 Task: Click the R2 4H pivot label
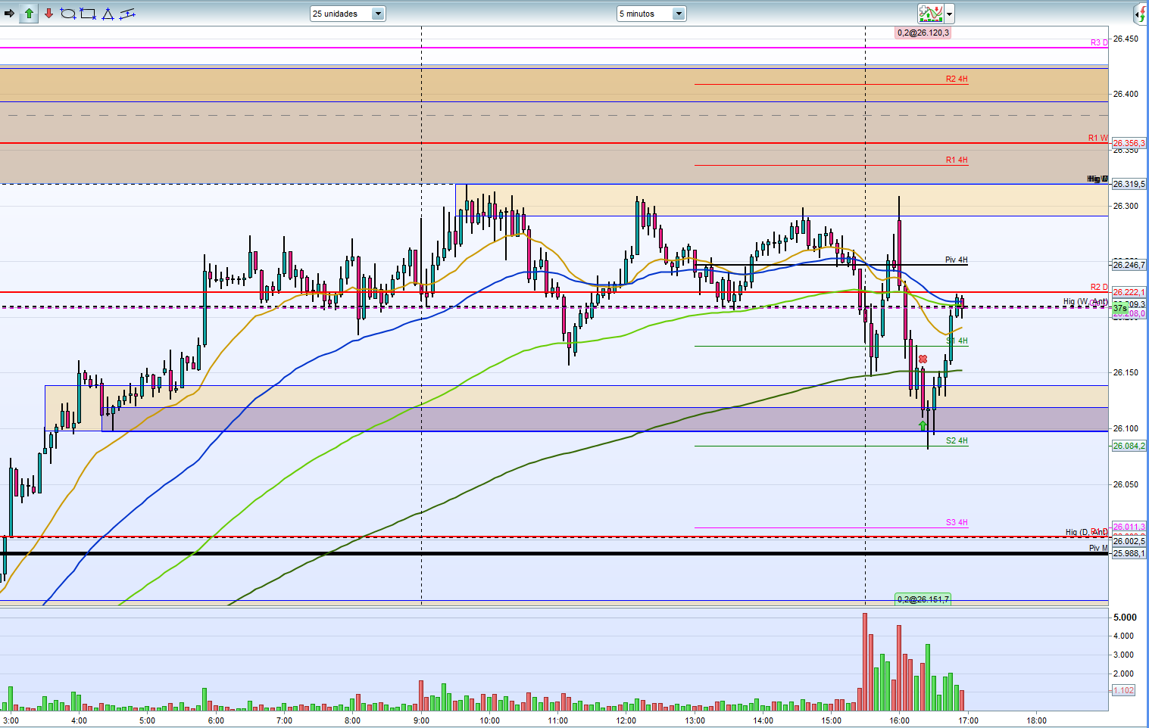[x=957, y=79]
